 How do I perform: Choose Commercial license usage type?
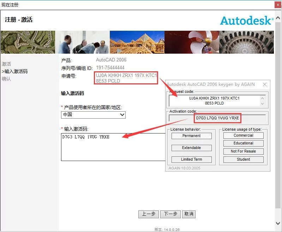[243, 136]
